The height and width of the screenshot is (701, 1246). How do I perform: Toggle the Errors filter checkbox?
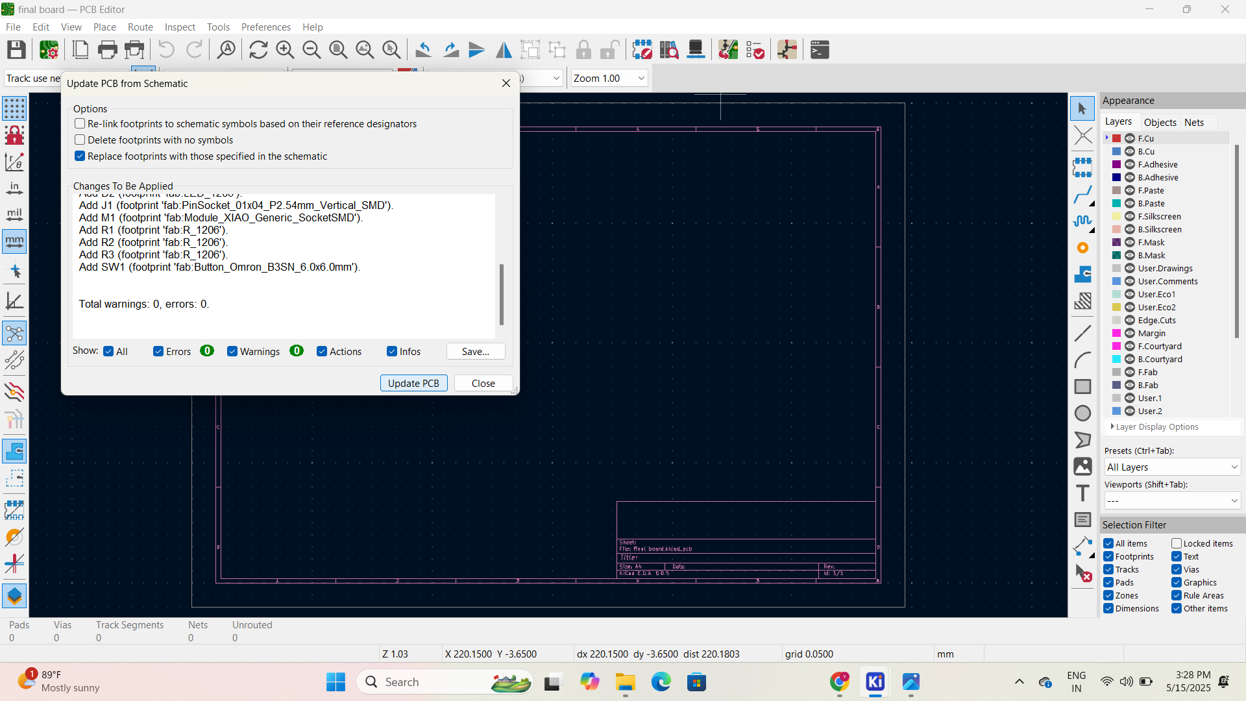coord(158,351)
